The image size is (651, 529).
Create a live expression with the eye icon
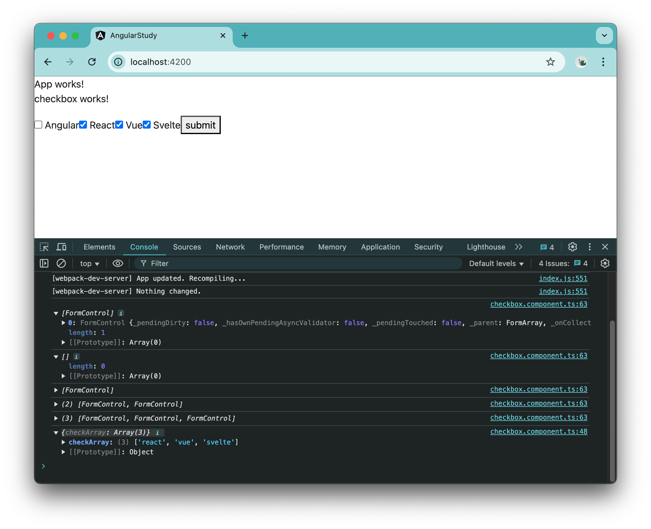coord(118,263)
